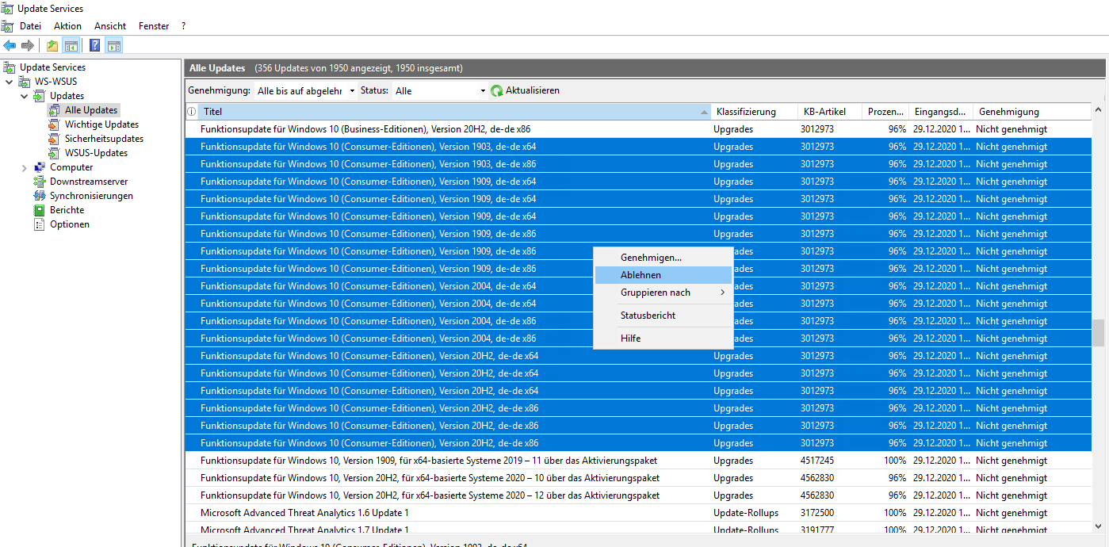Toggle the show/hide console tree toolbar icon
The height and width of the screenshot is (547, 1109).
click(x=71, y=45)
